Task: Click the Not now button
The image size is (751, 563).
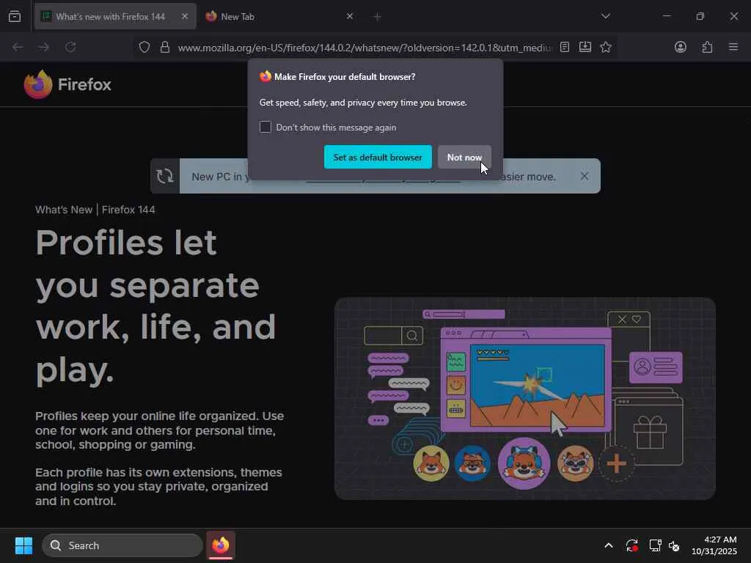Action: pos(464,157)
